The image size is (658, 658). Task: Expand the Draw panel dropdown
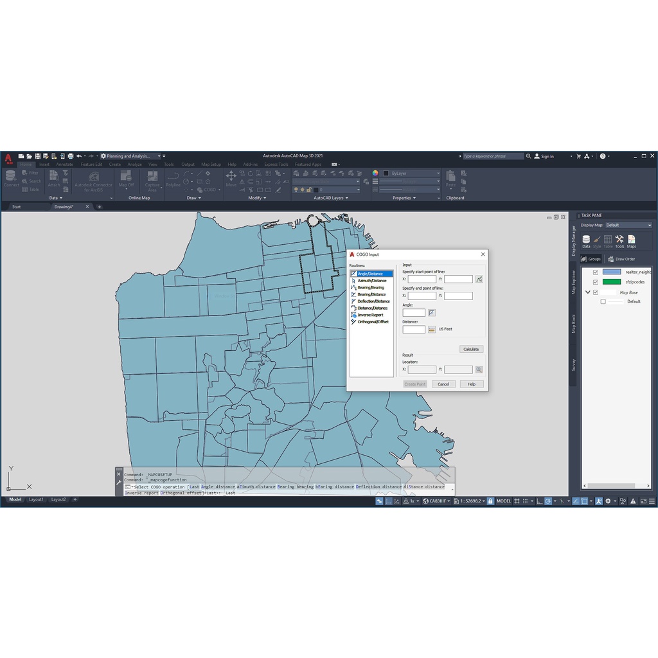pyautogui.click(x=194, y=198)
